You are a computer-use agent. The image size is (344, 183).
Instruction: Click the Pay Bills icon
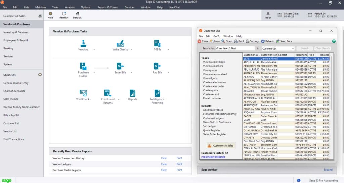157,66
